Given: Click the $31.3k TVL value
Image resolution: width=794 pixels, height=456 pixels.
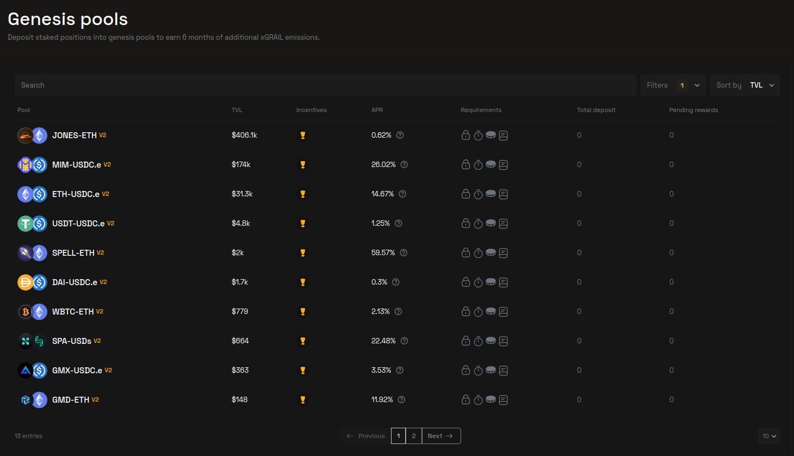Looking at the screenshot, I should [x=242, y=194].
